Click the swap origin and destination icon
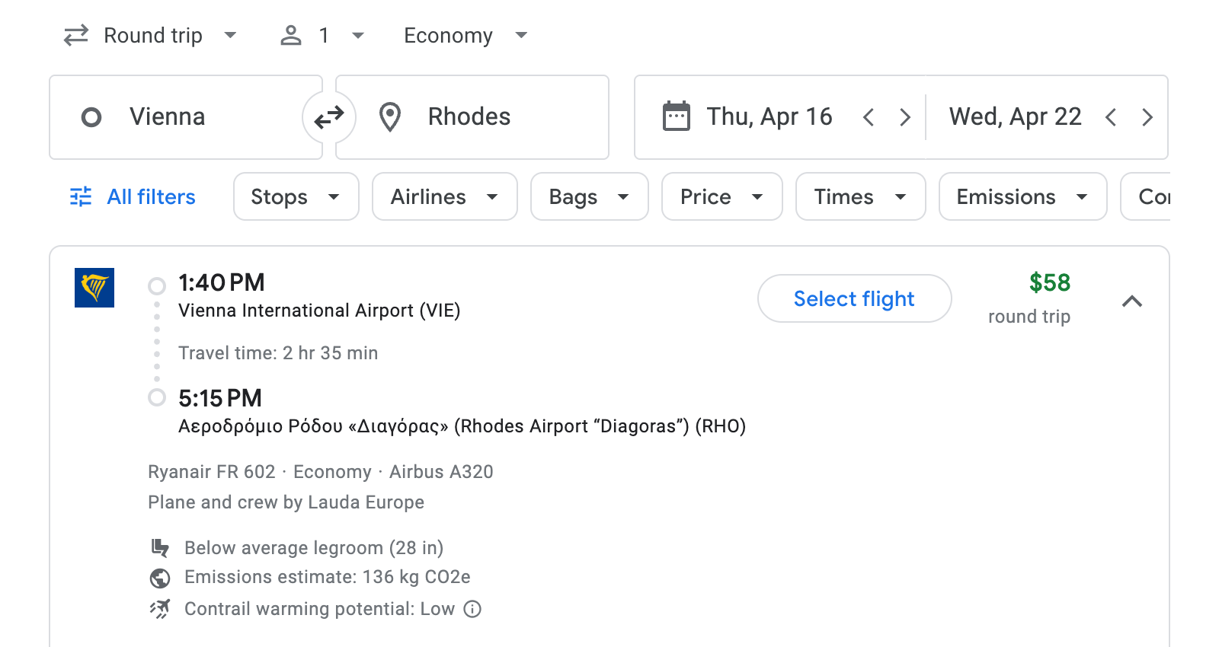This screenshot has width=1219, height=647. point(328,117)
